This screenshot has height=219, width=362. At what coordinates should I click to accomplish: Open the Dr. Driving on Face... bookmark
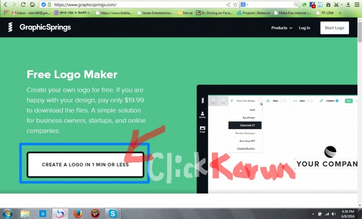pos(214,13)
